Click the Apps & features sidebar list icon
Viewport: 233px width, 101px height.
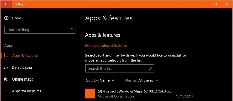pyautogui.click(x=6, y=55)
